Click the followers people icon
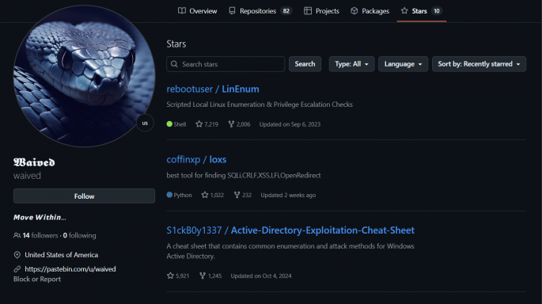The width and height of the screenshot is (542, 304). tap(17, 236)
